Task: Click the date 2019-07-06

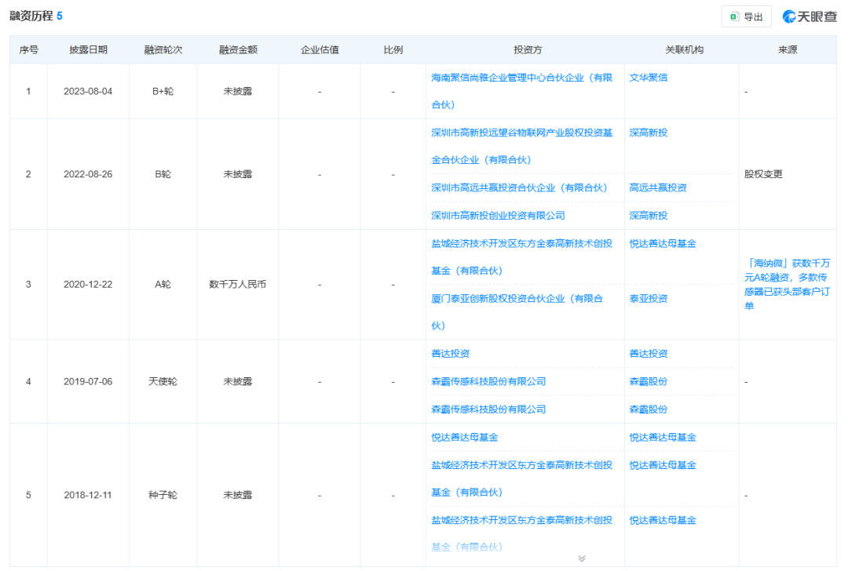Action: point(88,381)
